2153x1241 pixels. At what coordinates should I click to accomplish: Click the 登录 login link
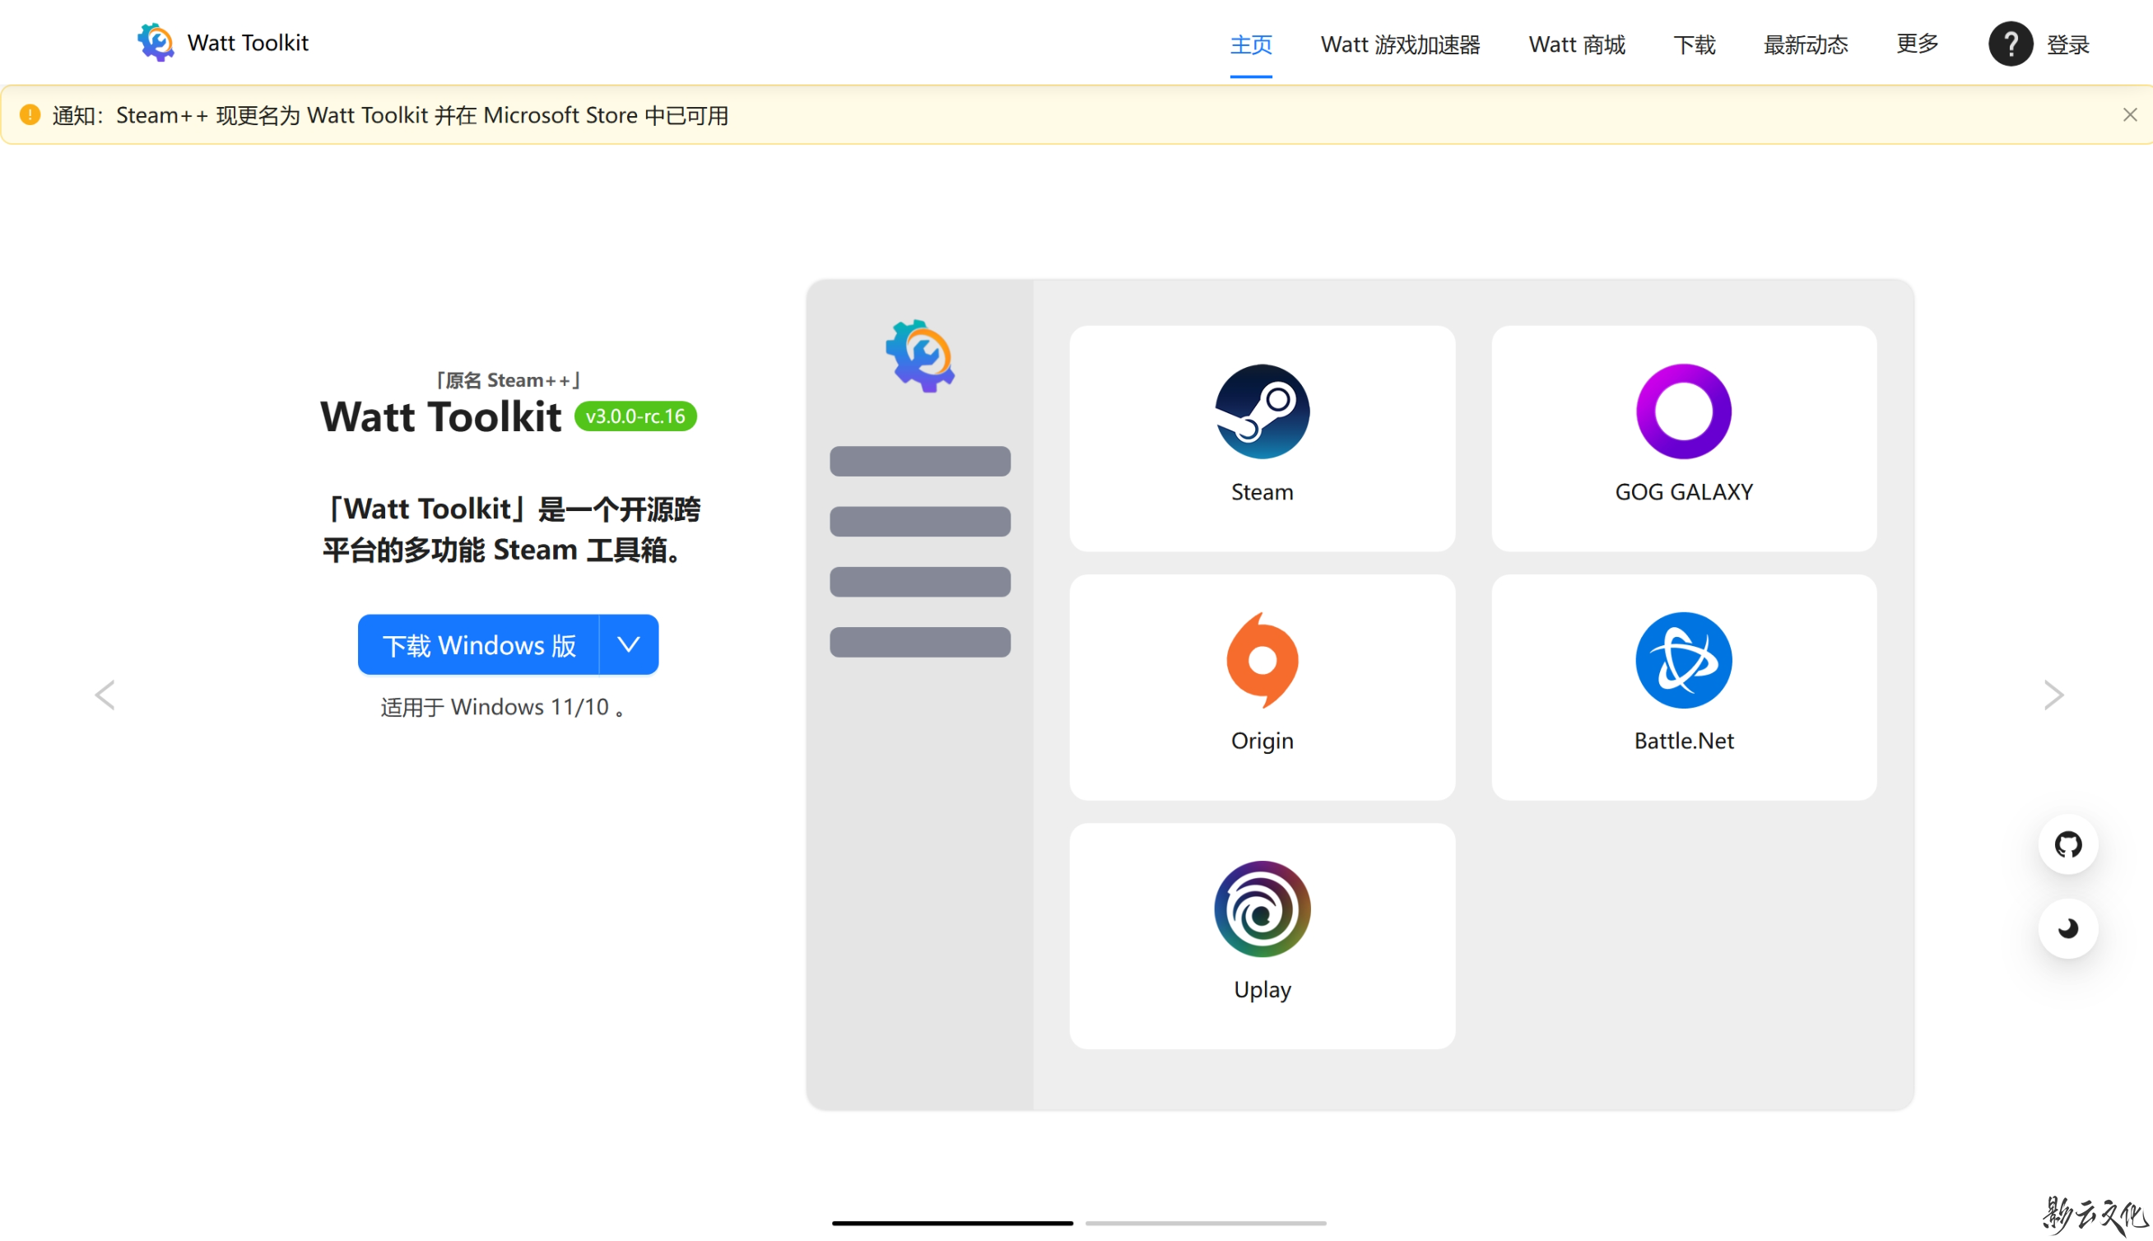(2067, 44)
